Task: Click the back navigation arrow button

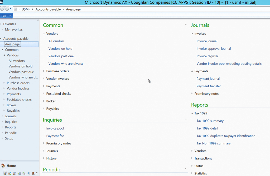Action: [2, 8]
